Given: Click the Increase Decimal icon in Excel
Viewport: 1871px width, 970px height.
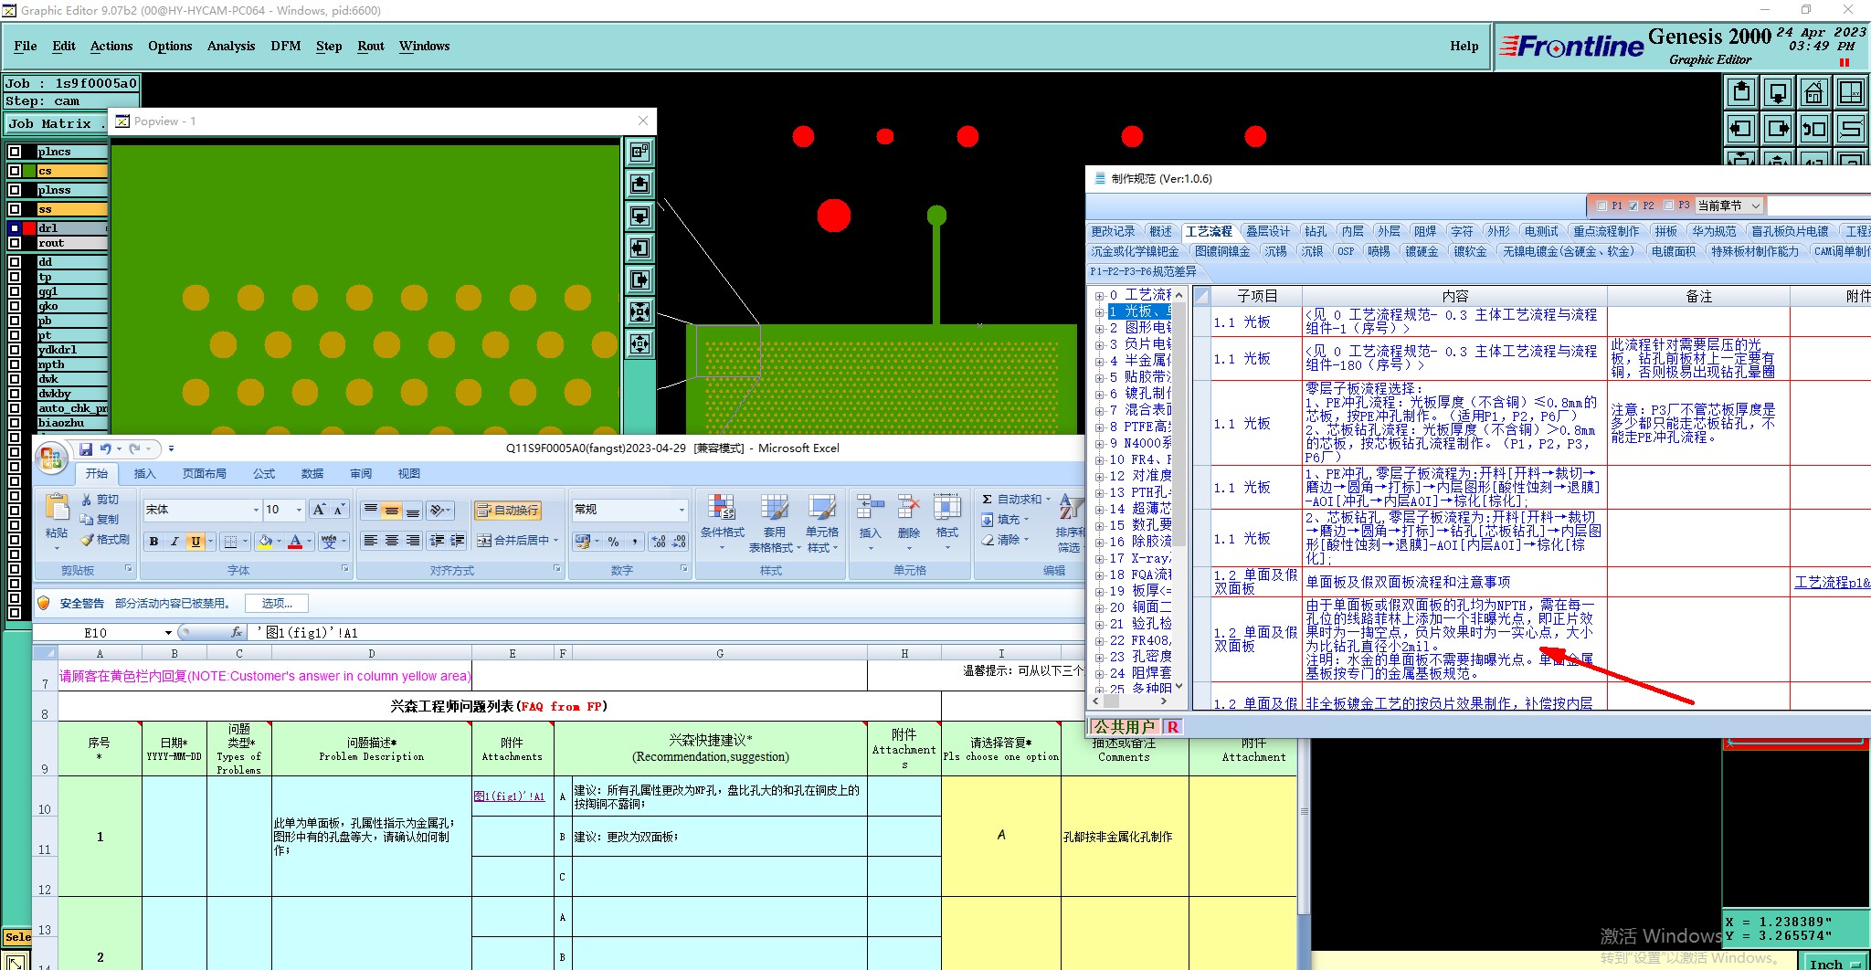Looking at the screenshot, I should pyautogui.click(x=658, y=542).
